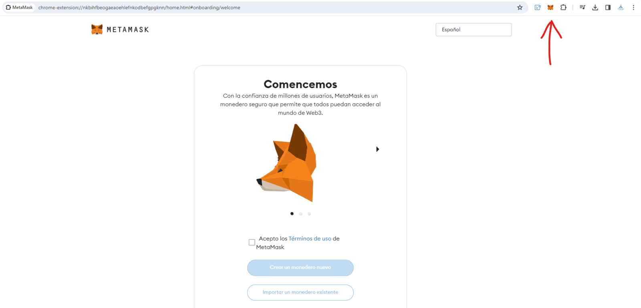This screenshot has height=308, width=641.
Task: Click the profile avatar icon in toolbar
Action: coord(621,8)
